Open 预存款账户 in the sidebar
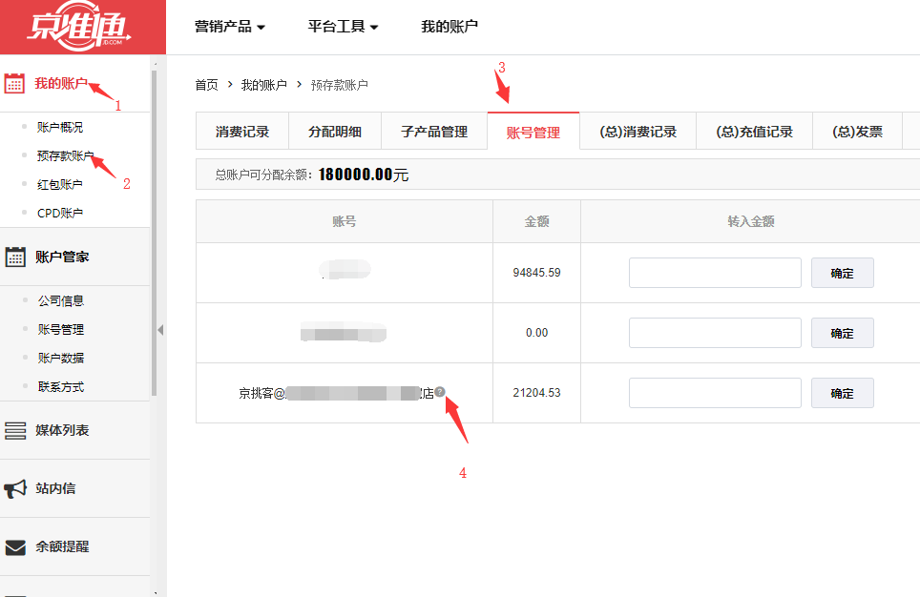Screen dimensions: 920x597 click(65, 156)
